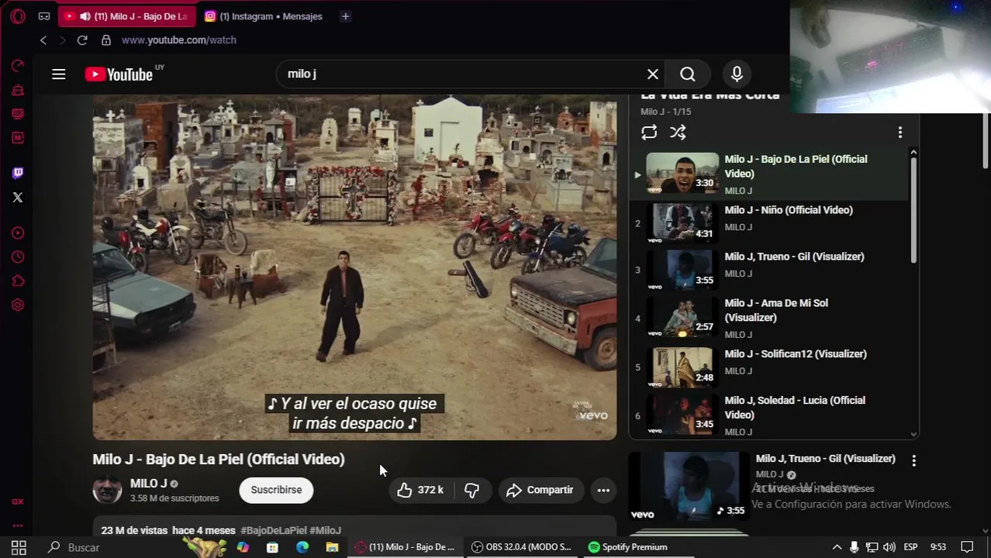This screenshot has width=991, height=558.
Task: Open Settings gear in Opera sidebar
Action: tap(18, 305)
